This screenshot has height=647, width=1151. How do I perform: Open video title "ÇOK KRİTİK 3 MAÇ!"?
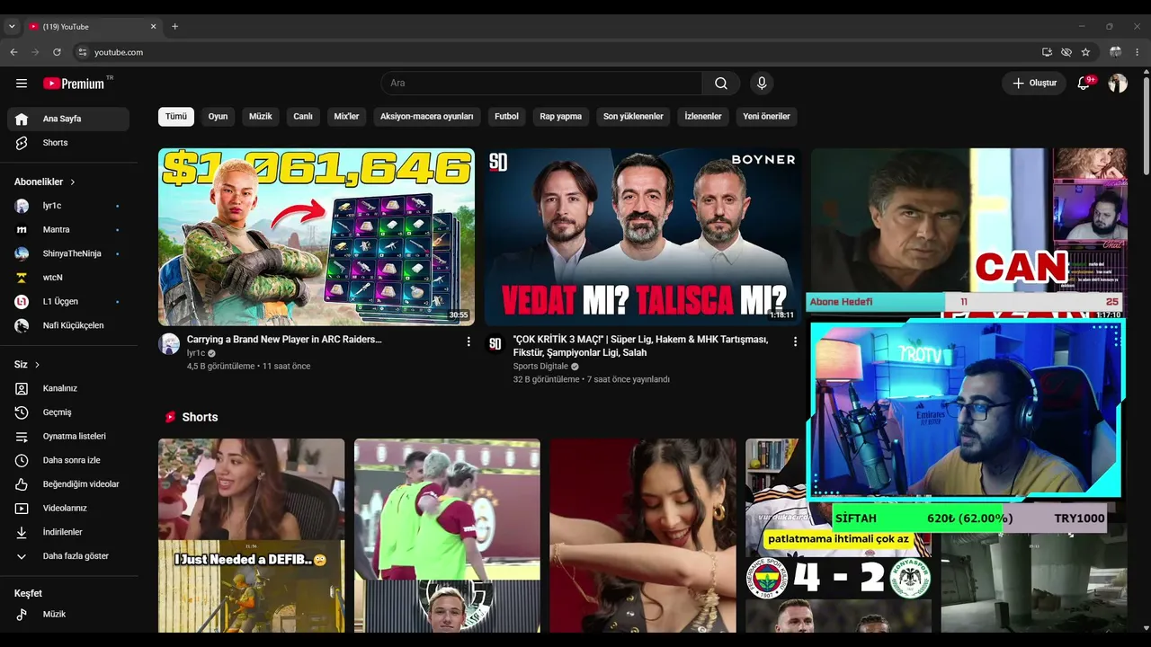pyautogui.click(x=641, y=346)
